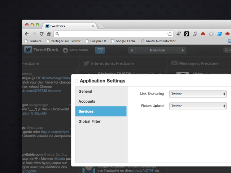Click the @GotNoSugarBaby mention link

pos(56,78)
